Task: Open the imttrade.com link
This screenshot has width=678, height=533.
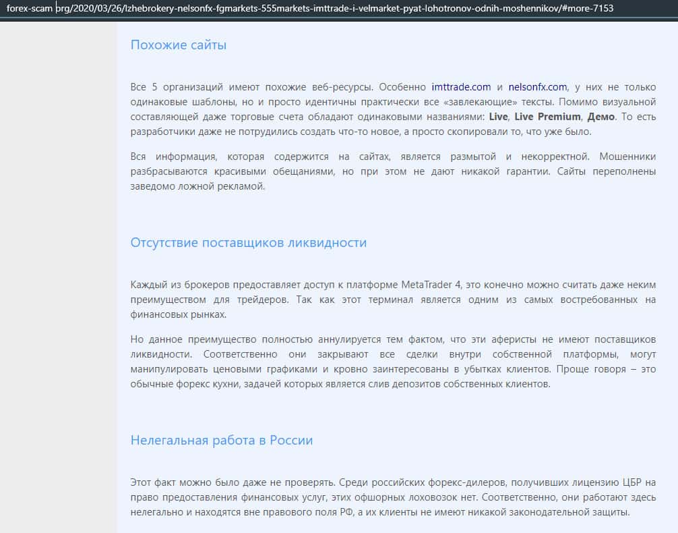Action: [461, 87]
